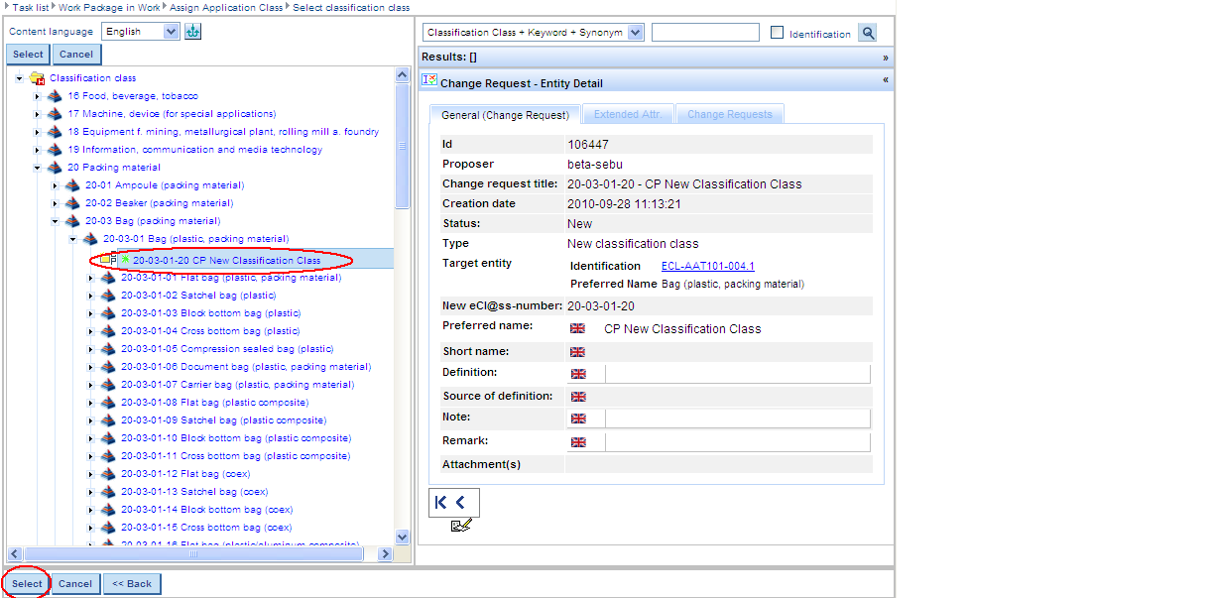
Task: Click the Change Request Entity Detail header icon
Action: [x=429, y=81]
